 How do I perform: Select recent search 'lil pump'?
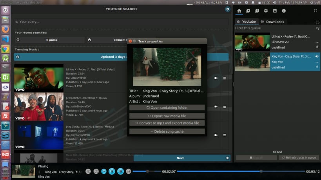[x=49, y=40]
